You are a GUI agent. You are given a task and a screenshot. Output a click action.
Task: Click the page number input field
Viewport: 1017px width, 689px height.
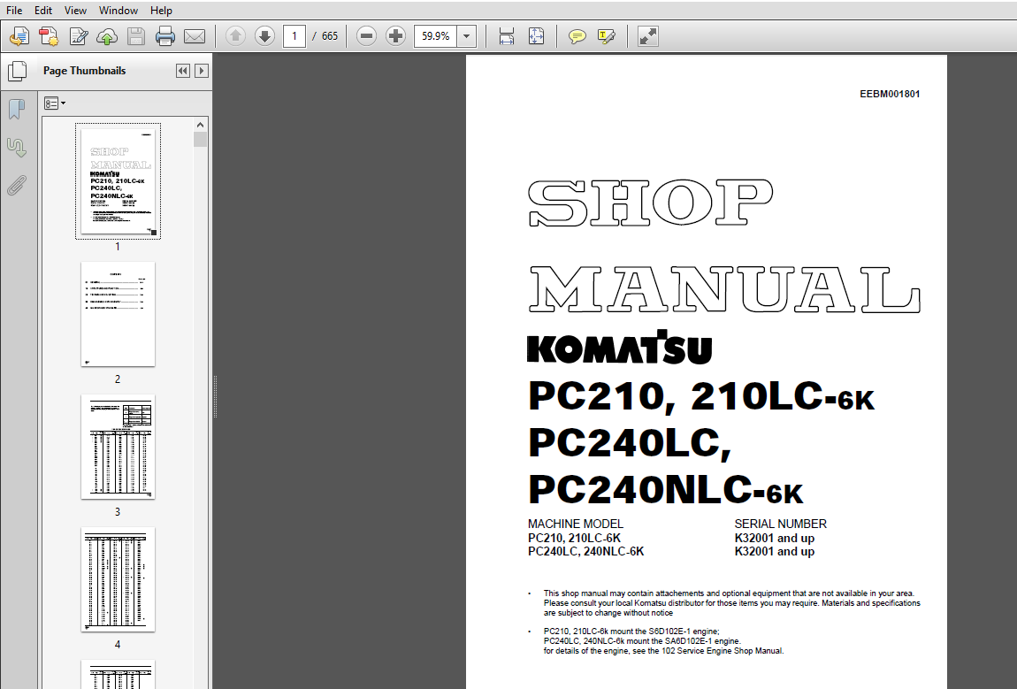294,36
